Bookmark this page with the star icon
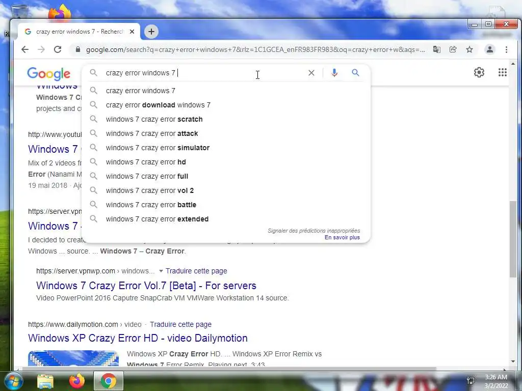522x391 pixels. pyautogui.click(x=469, y=49)
